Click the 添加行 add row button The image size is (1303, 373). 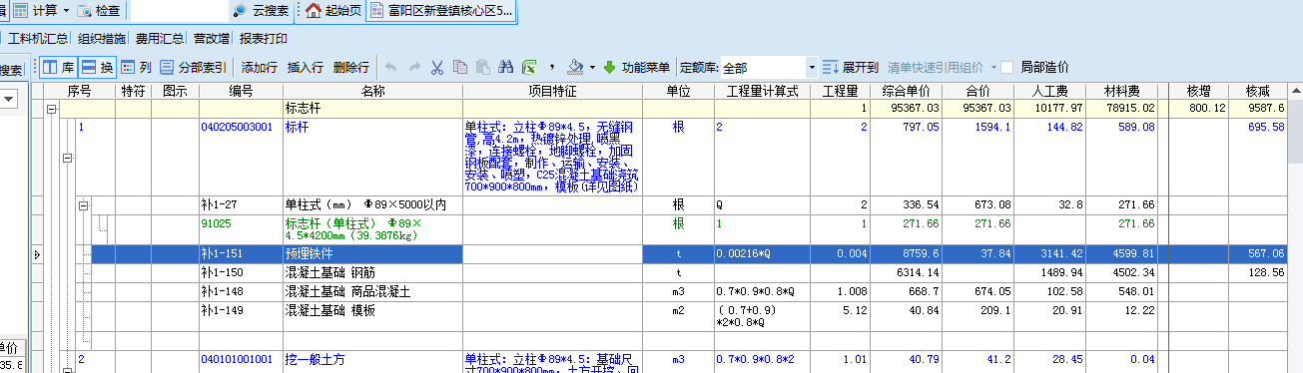pyautogui.click(x=260, y=68)
